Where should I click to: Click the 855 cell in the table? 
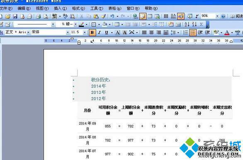(x=108, y=126)
